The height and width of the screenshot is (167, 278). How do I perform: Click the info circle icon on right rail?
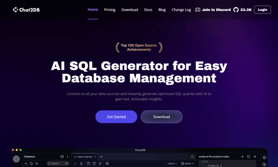264,158
